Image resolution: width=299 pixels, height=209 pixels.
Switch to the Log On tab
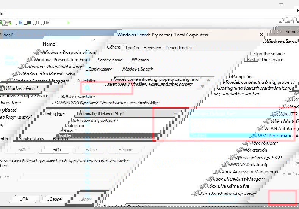[131, 48]
